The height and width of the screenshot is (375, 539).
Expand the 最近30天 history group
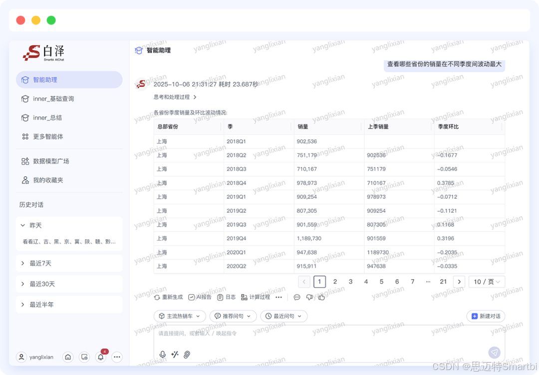point(69,284)
